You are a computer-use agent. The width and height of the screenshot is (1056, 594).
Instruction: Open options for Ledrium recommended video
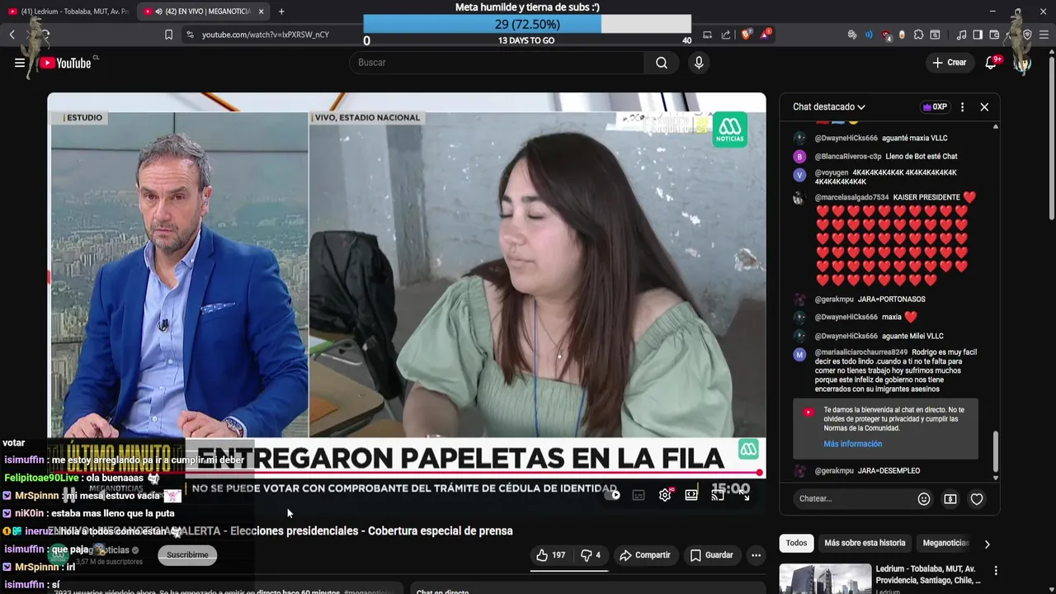(x=996, y=571)
